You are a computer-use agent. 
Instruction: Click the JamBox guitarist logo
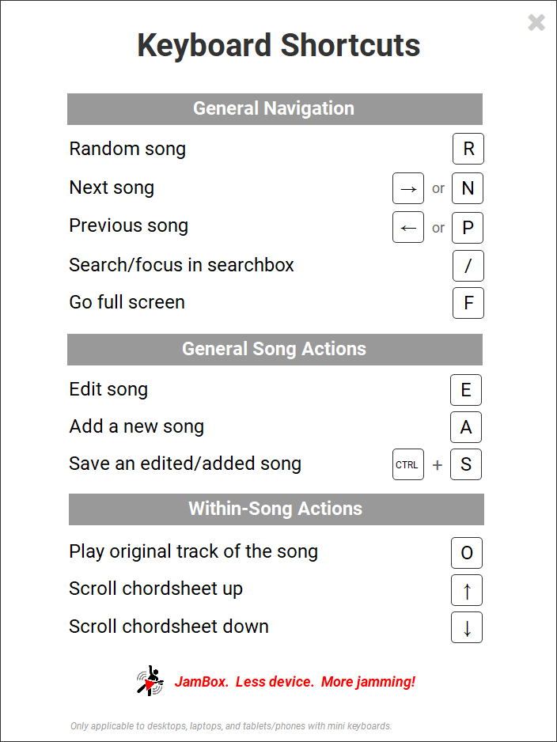(x=150, y=681)
